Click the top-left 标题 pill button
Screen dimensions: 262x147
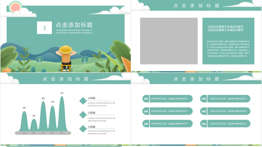click(x=146, y=99)
